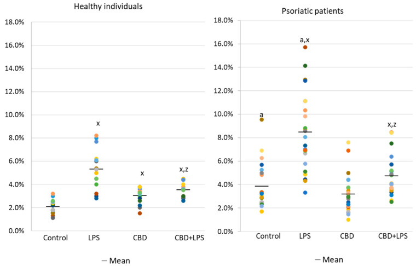This screenshot has height=266, width=416.
Task: Click the dark green 14.1% point in psoriatic LPS
Action: 305,66
